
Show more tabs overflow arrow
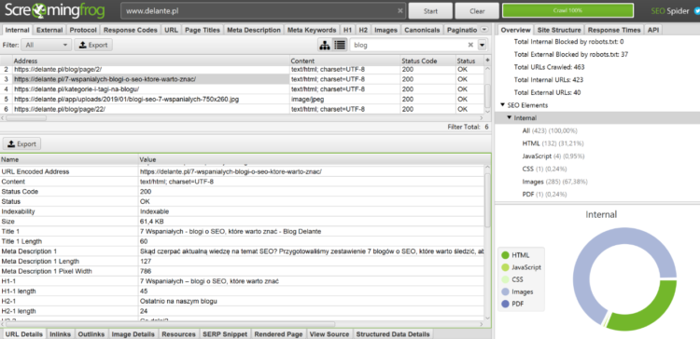point(484,30)
